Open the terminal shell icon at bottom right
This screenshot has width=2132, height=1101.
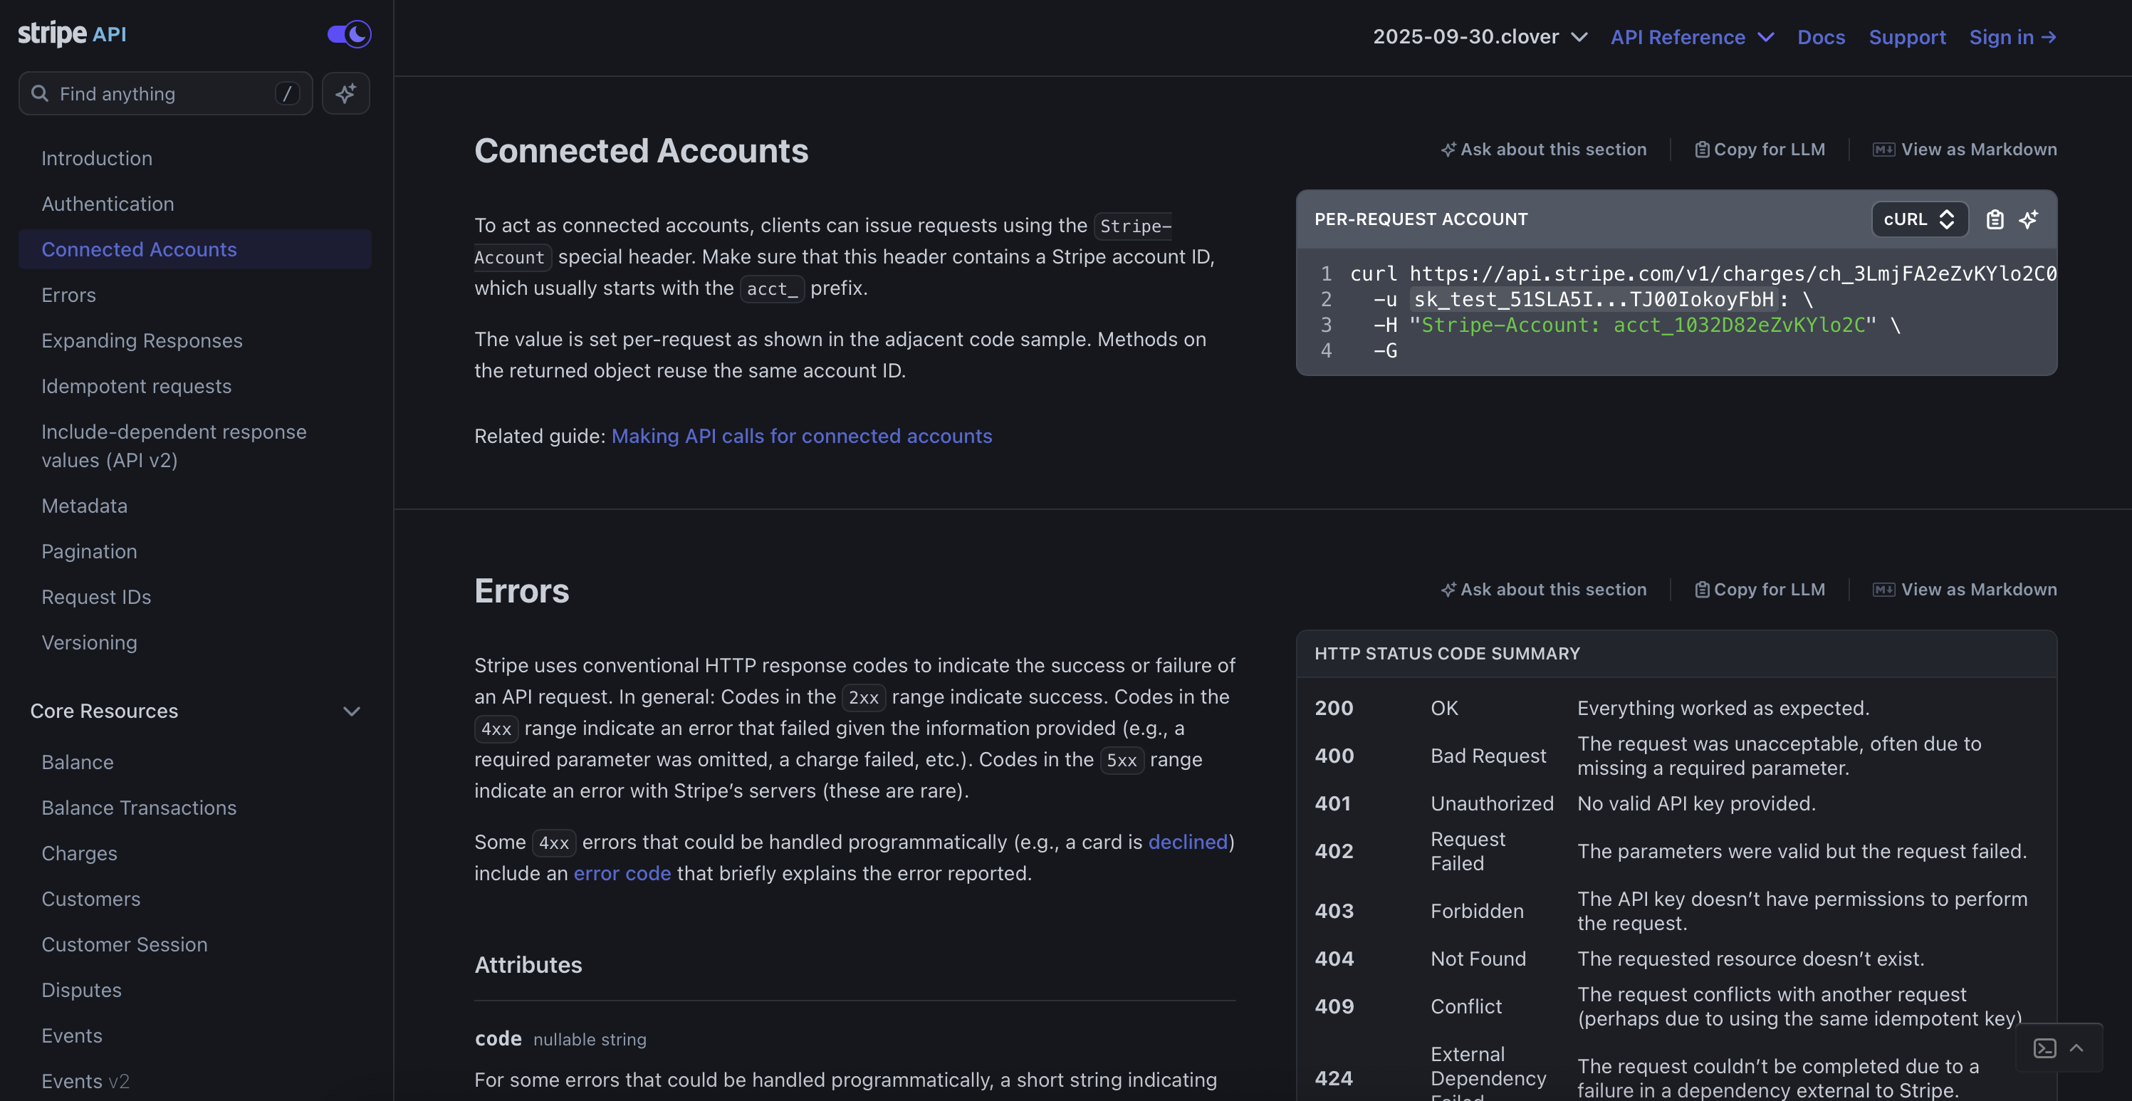click(x=2044, y=1048)
